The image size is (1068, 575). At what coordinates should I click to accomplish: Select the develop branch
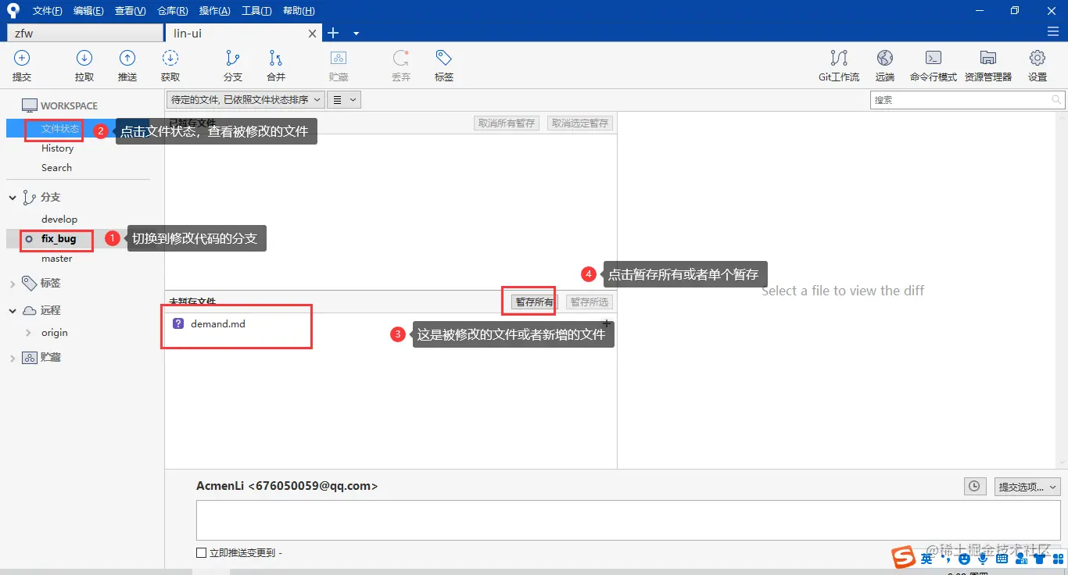pyautogui.click(x=59, y=220)
